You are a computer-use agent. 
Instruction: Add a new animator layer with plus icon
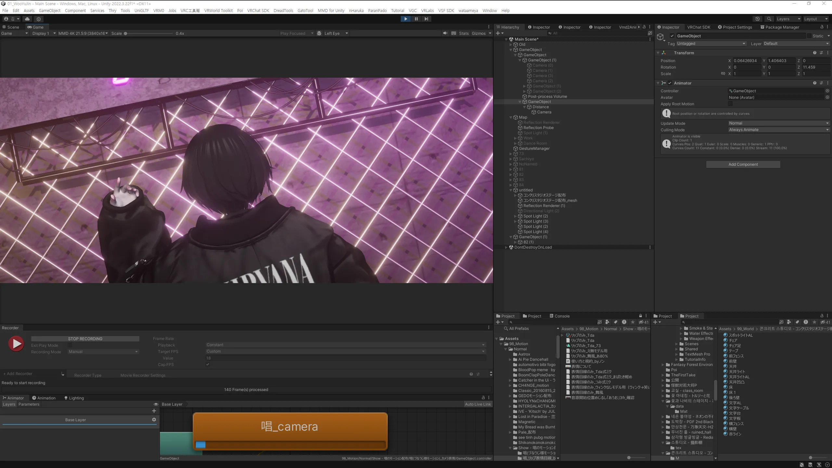[154, 411]
